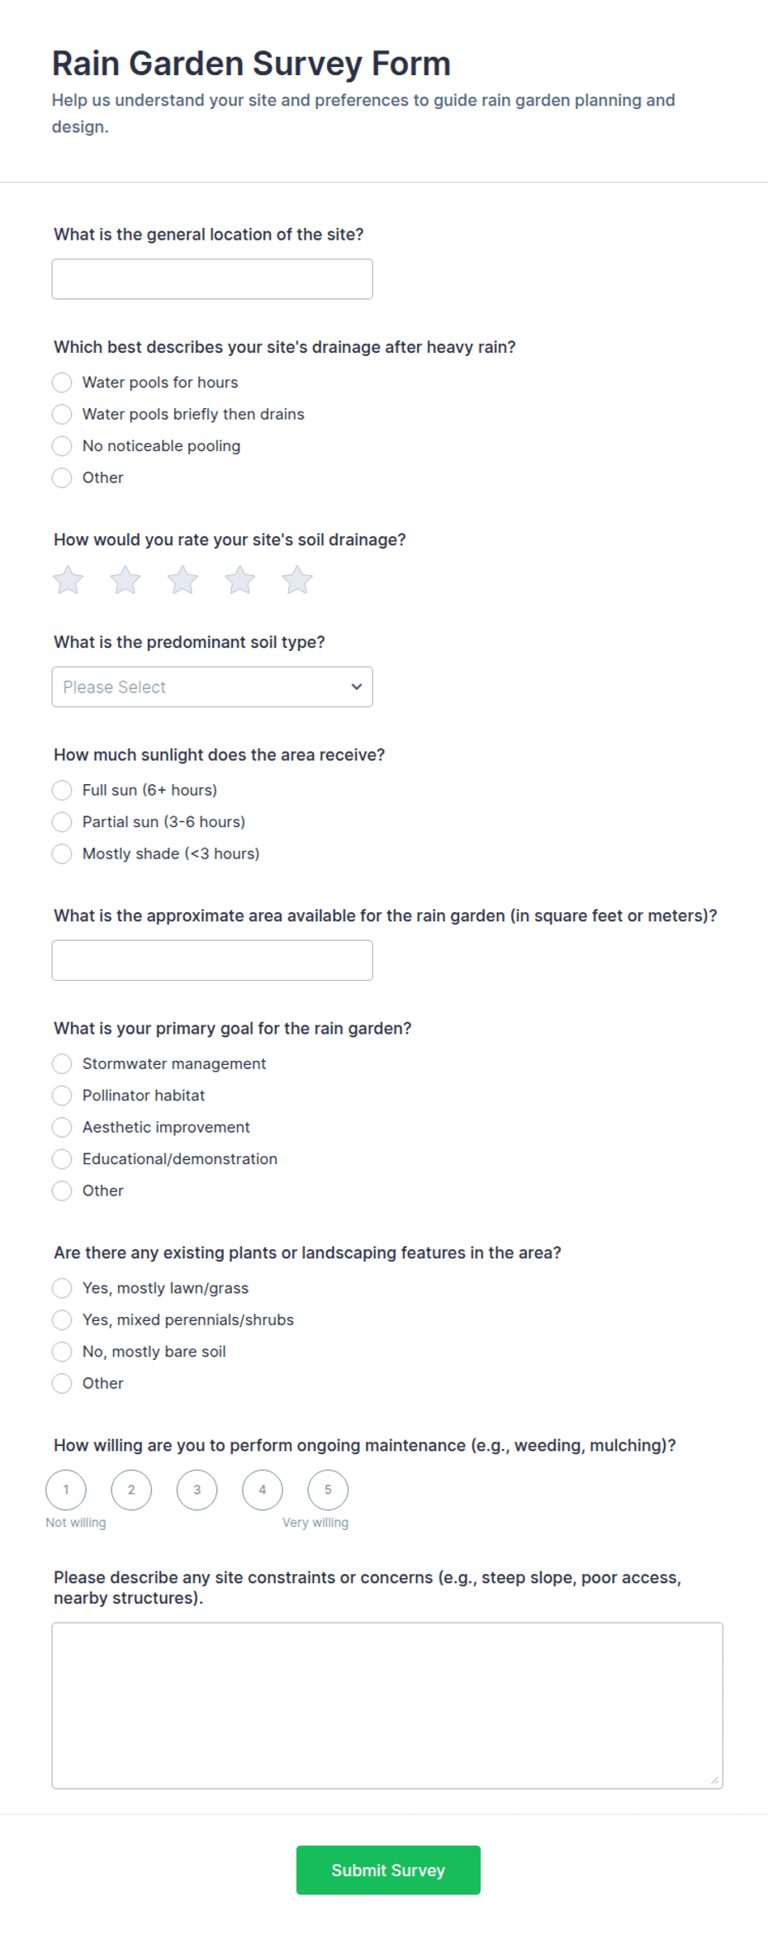Open the predominant soil type dropdown
This screenshot has height=1935, width=768.
(x=212, y=687)
